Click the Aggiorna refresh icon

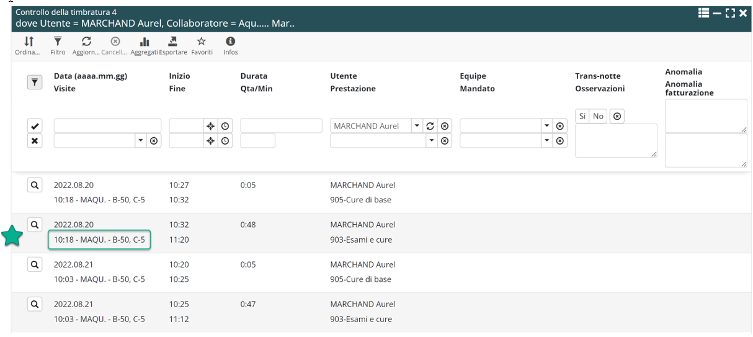click(x=87, y=42)
